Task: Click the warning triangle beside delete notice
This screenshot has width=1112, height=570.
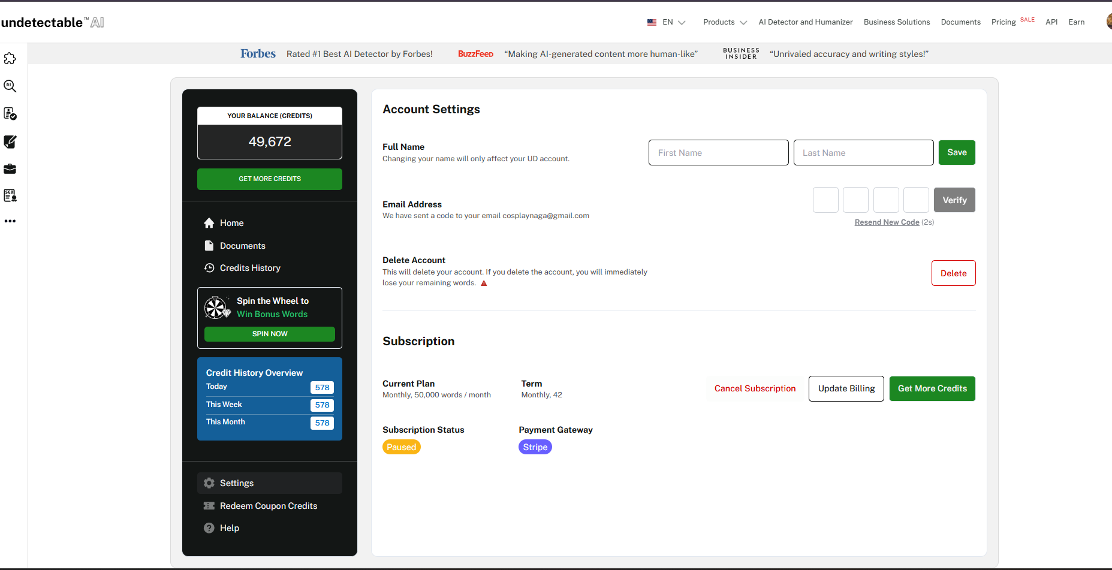Action: coord(484,284)
